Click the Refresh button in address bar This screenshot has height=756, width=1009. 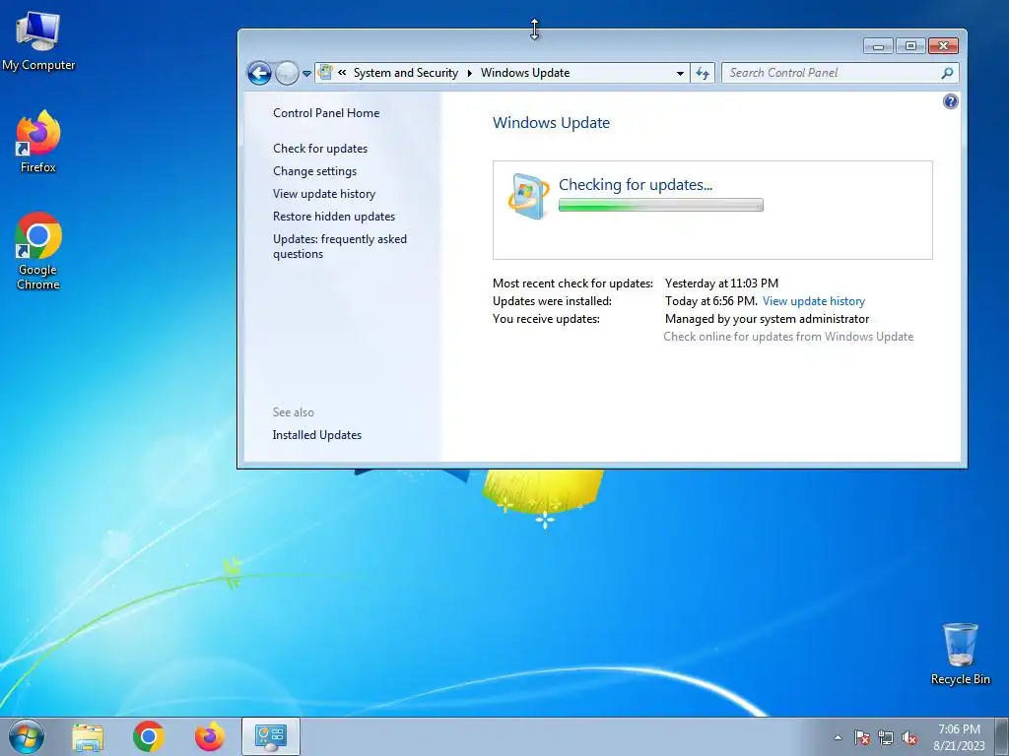702,73
